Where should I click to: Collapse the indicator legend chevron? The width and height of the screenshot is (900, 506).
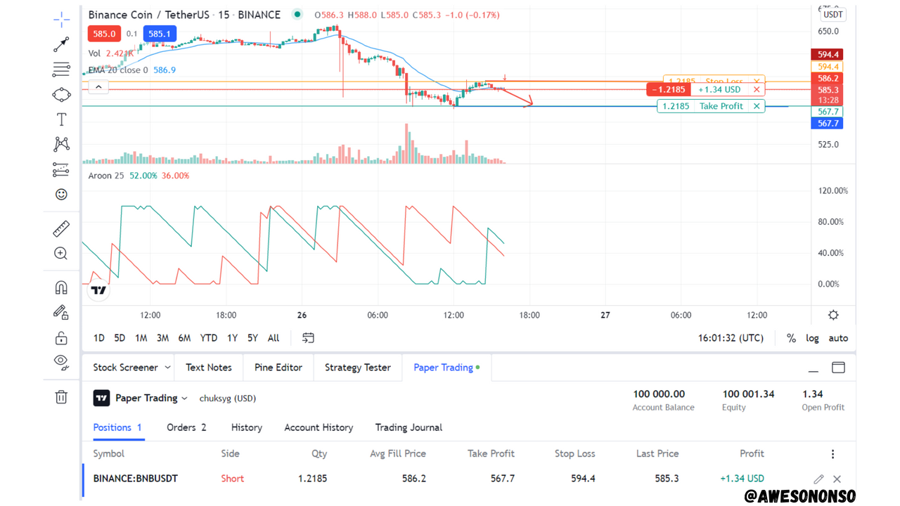click(98, 87)
